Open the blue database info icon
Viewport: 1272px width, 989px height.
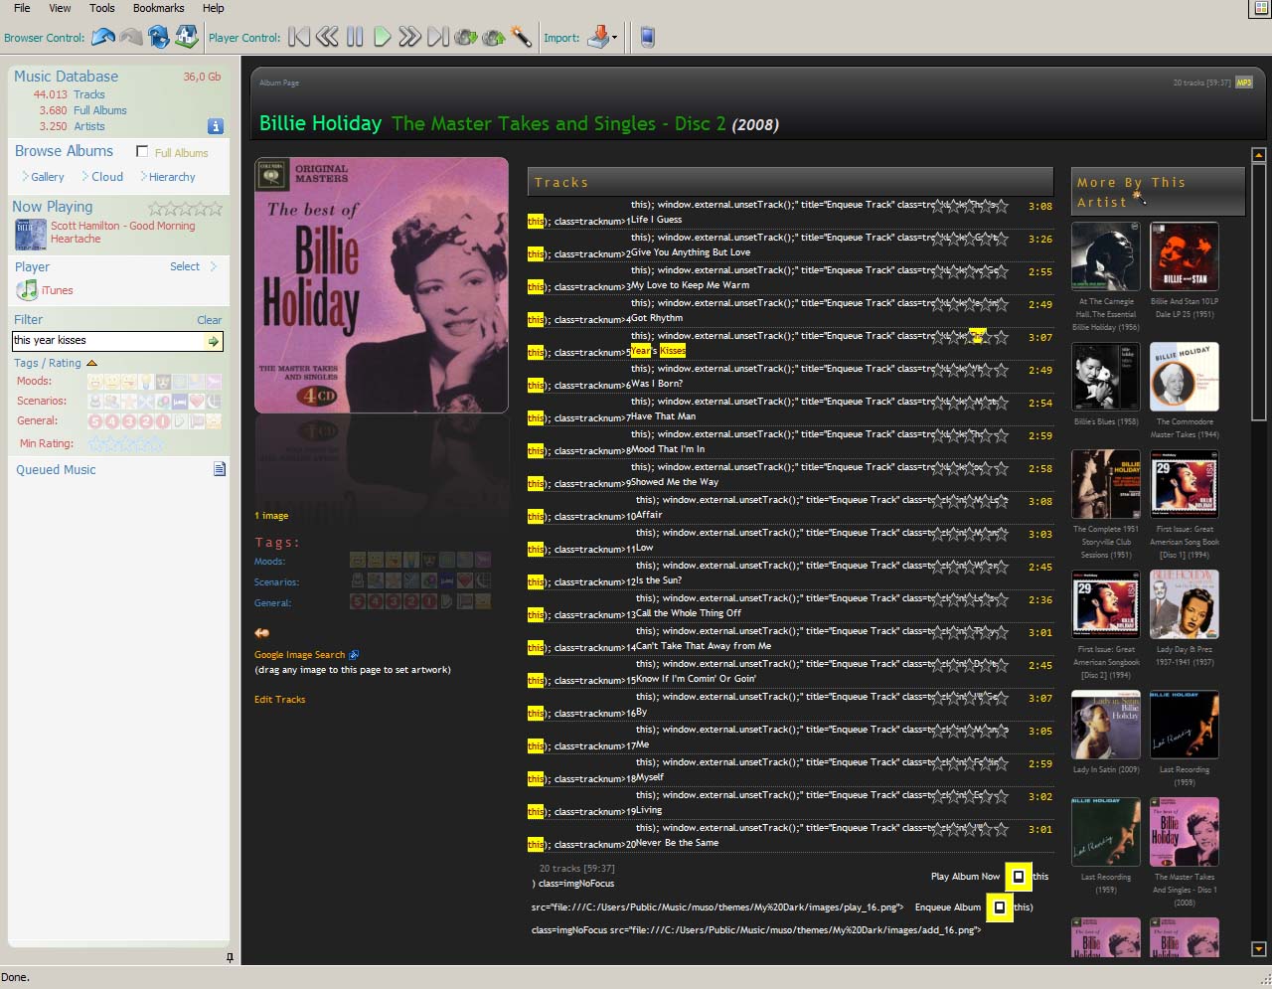pyautogui.click(x=215, y=126)
